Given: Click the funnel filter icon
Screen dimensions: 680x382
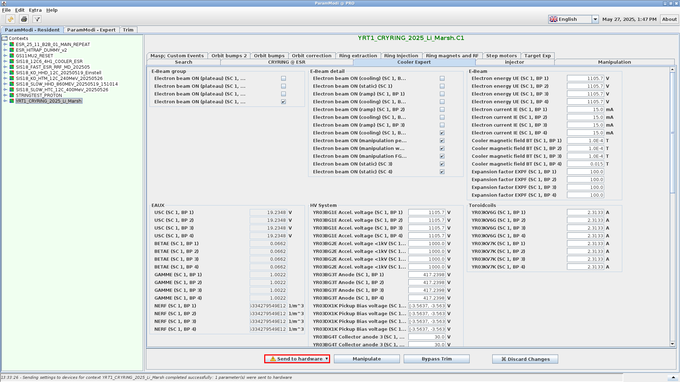Looking at the screenshot, I should point(37,19).
